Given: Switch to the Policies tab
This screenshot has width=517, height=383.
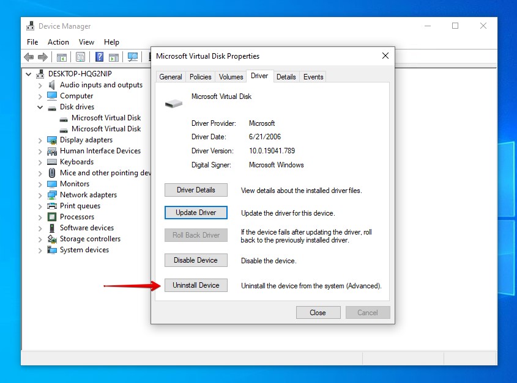Looking at the screenshot, I should click(201, 77).
